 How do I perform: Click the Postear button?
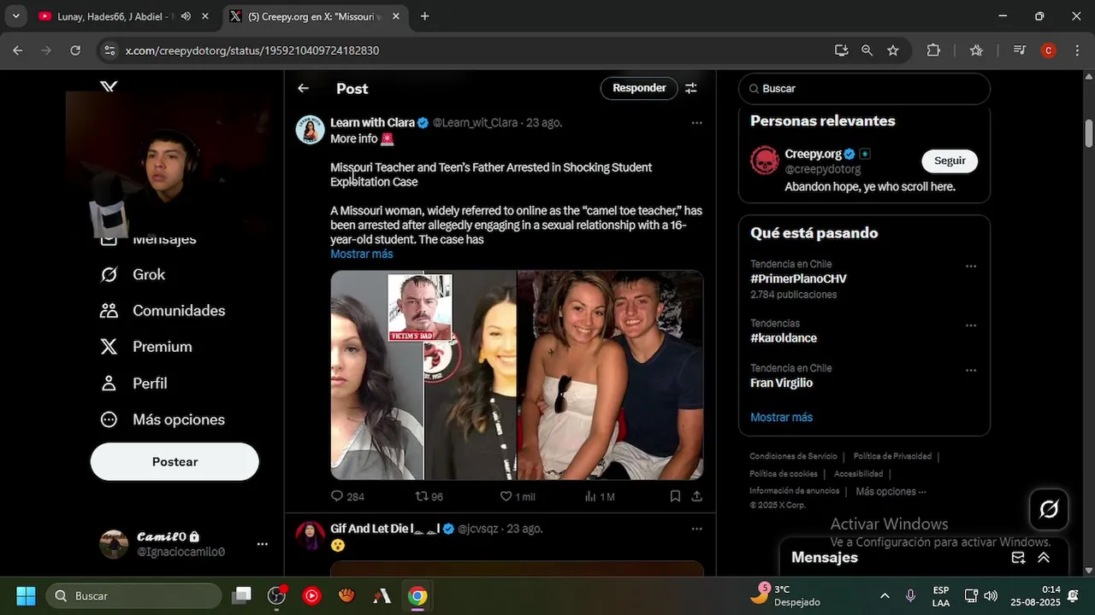175,461
